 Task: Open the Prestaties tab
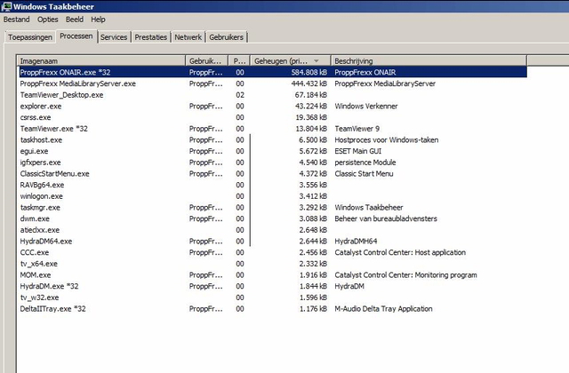(x=151, y=37)
